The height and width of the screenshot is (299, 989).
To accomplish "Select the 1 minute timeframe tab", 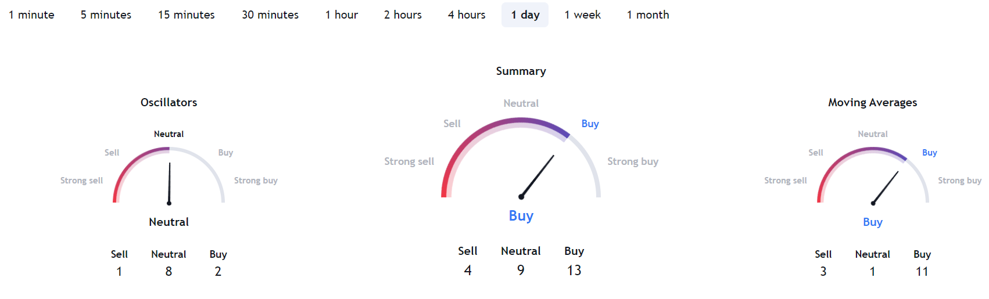I will [x=31, y=15].
